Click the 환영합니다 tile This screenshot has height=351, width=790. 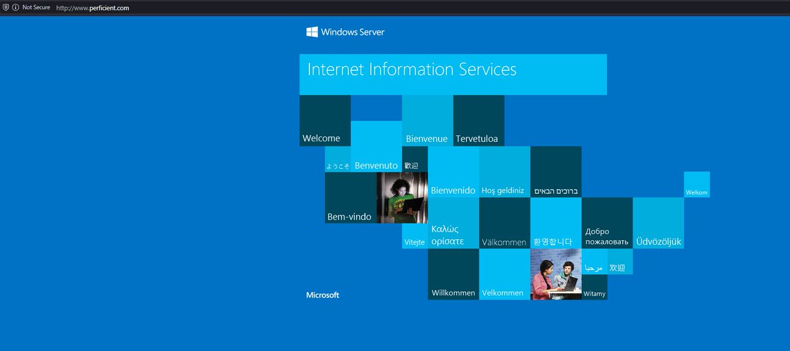(556, 223)
